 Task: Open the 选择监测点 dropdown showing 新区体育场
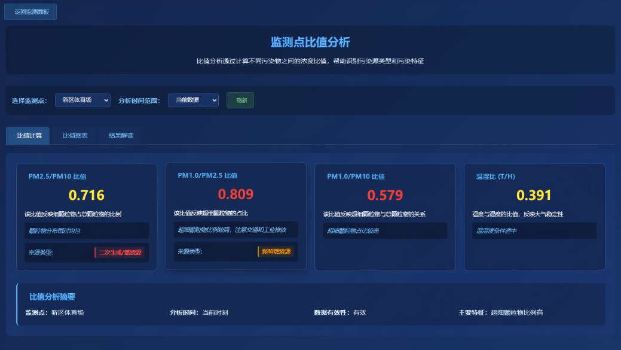tap(82, 101)
